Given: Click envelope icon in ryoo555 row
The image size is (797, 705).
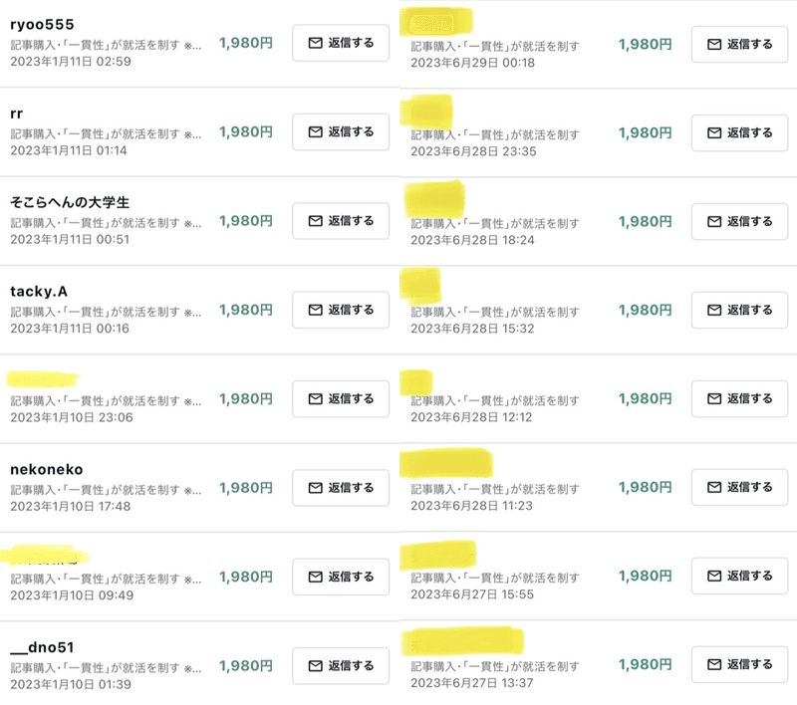Looking at the screenshot, I should click(x=315, y=43).
